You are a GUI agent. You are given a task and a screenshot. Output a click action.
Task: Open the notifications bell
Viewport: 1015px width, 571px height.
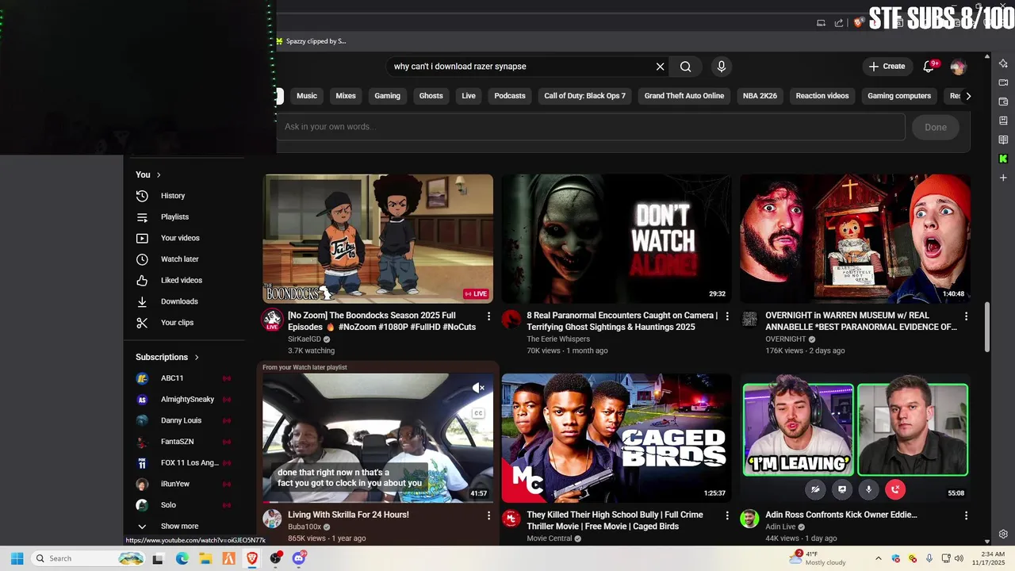(929, 67)
